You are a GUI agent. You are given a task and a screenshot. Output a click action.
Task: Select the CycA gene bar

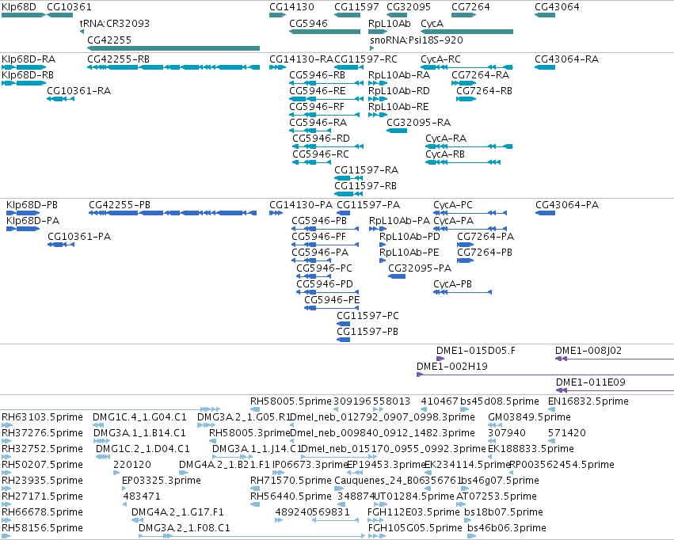pos(466,32)
